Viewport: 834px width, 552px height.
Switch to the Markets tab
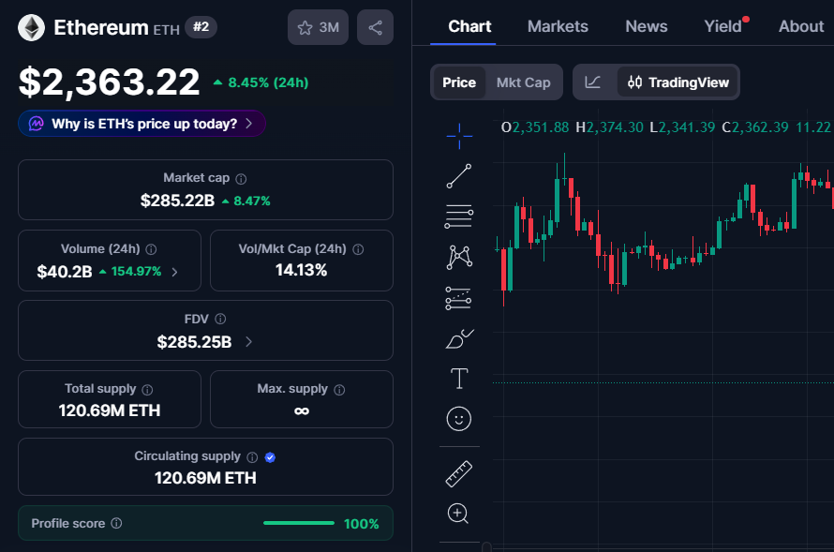558,26
